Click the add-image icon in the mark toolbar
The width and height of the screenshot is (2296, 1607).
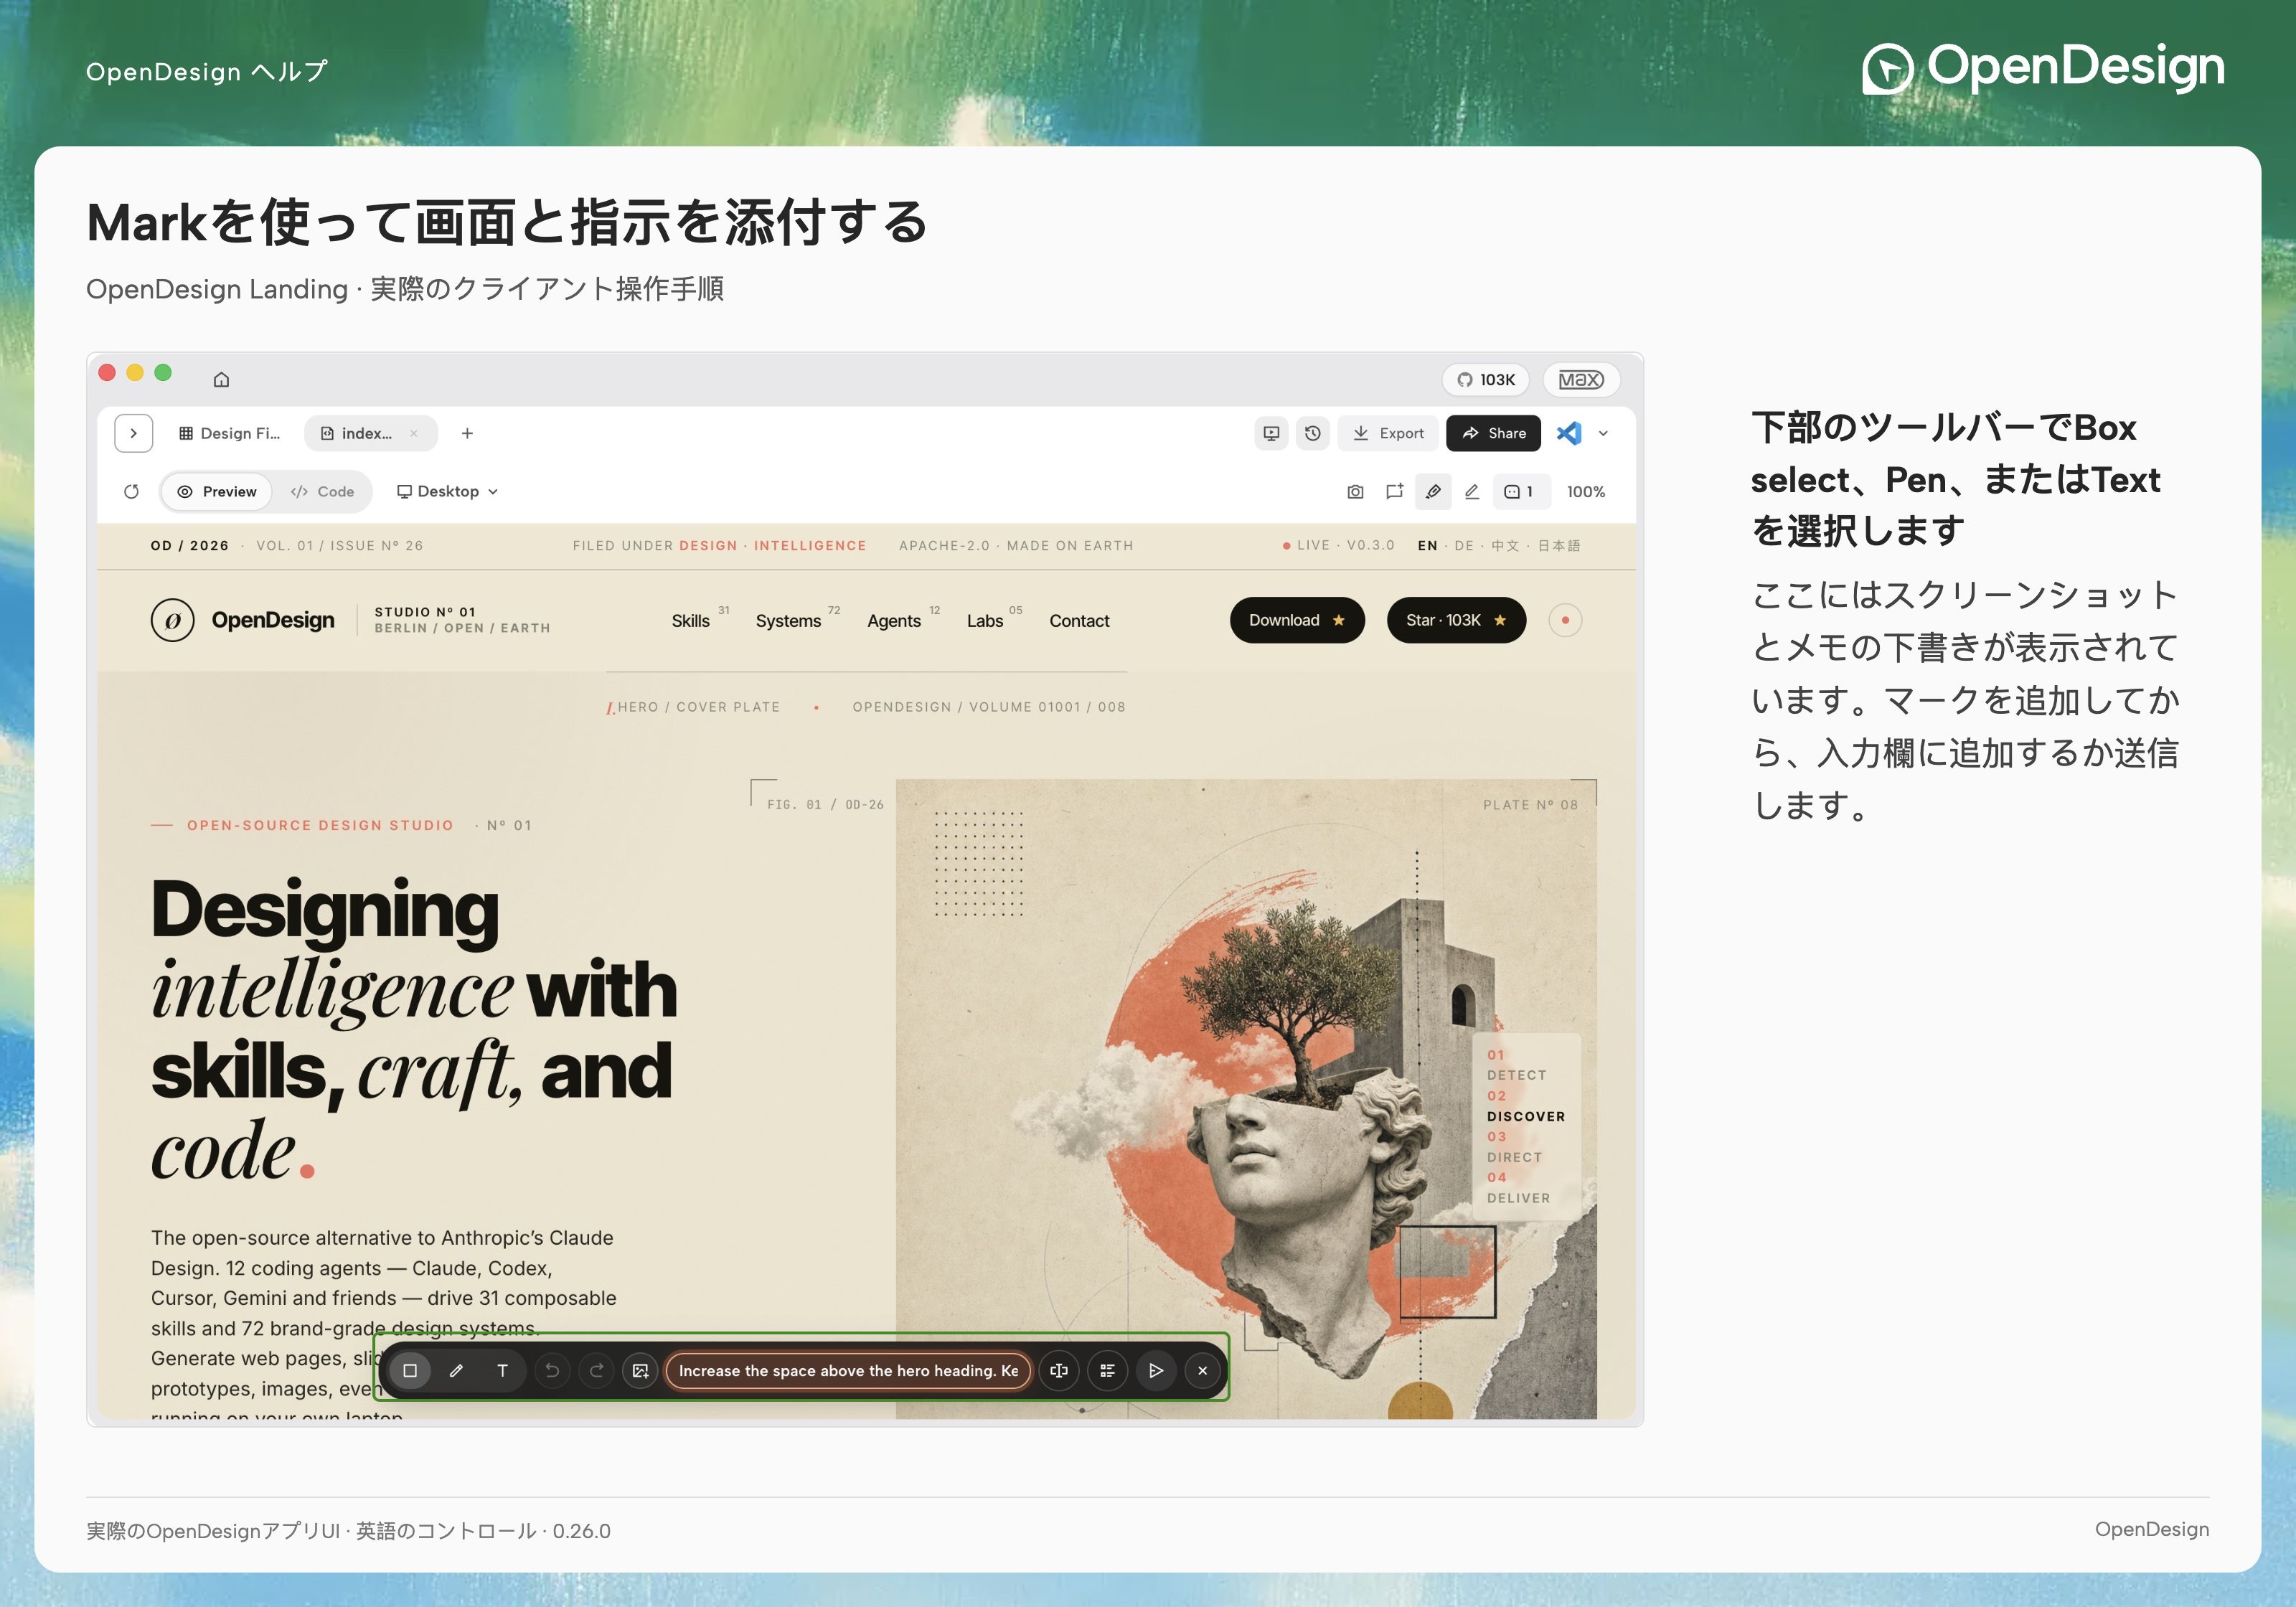(641, 1370)
